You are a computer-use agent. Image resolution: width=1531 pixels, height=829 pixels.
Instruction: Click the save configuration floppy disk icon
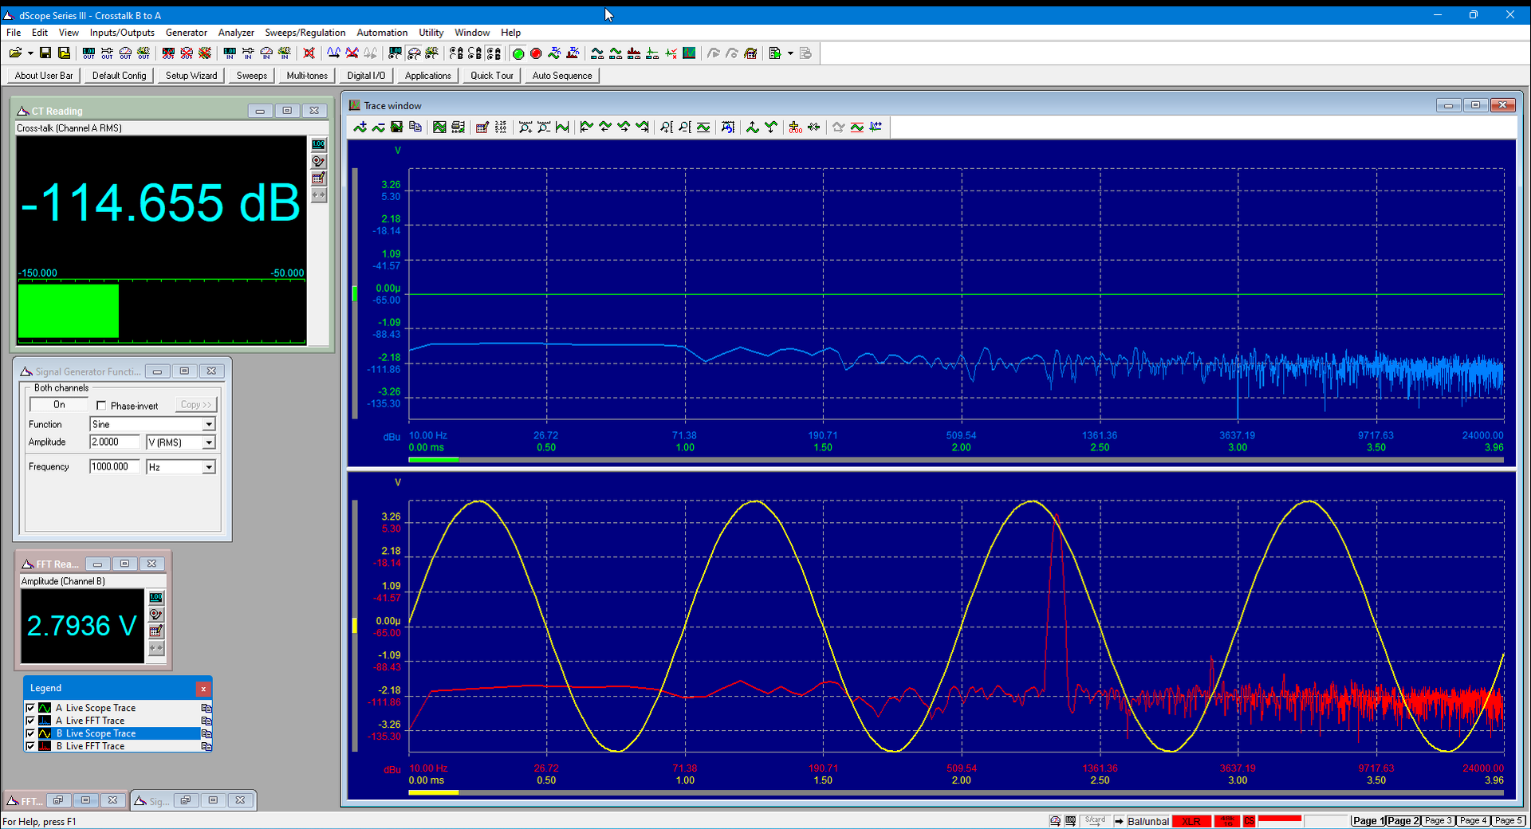45,53
